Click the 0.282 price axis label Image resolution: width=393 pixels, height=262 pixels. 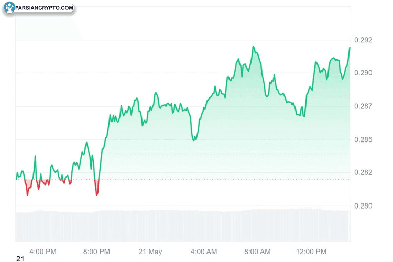pos(363,172)
